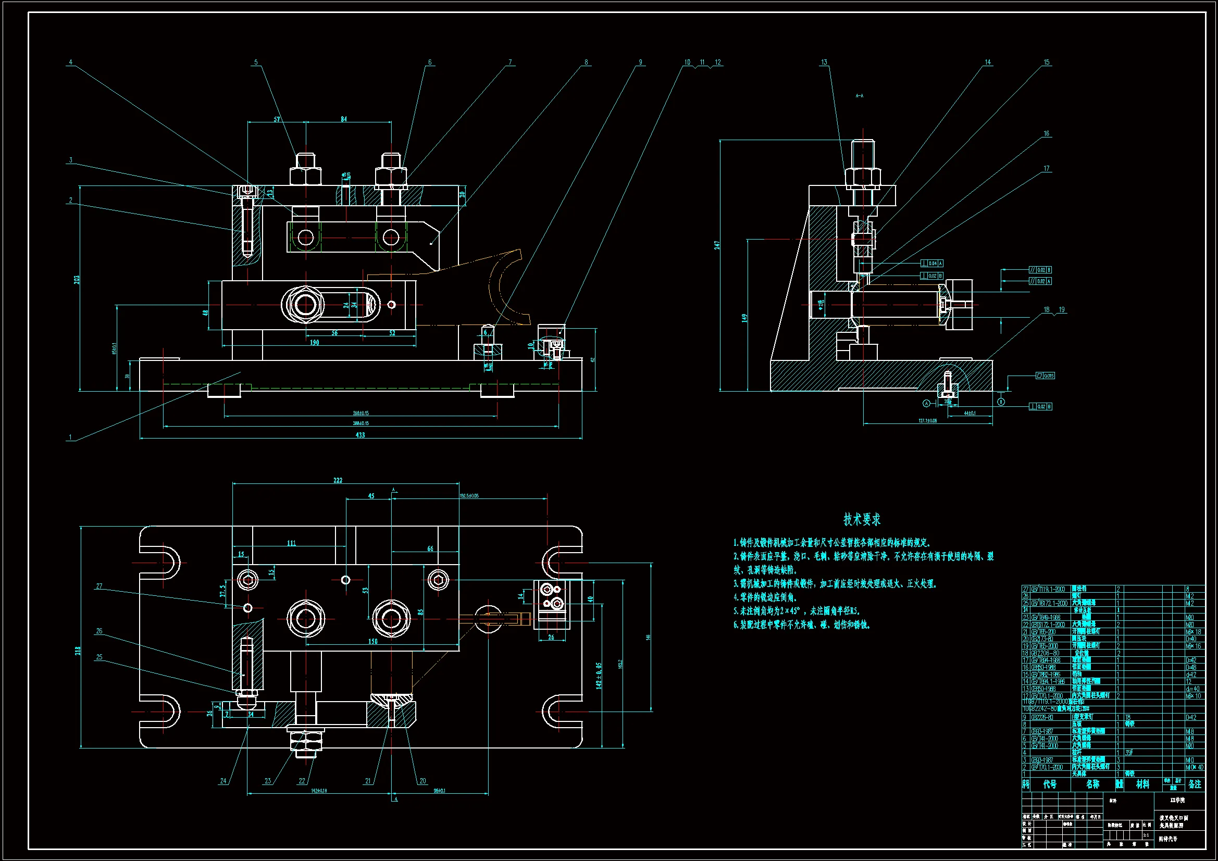Image resolution: width=1218 pixels, height=861 pixels.
Task: Select the 备注 column header cell
Action: click(x=1195, y=784)
